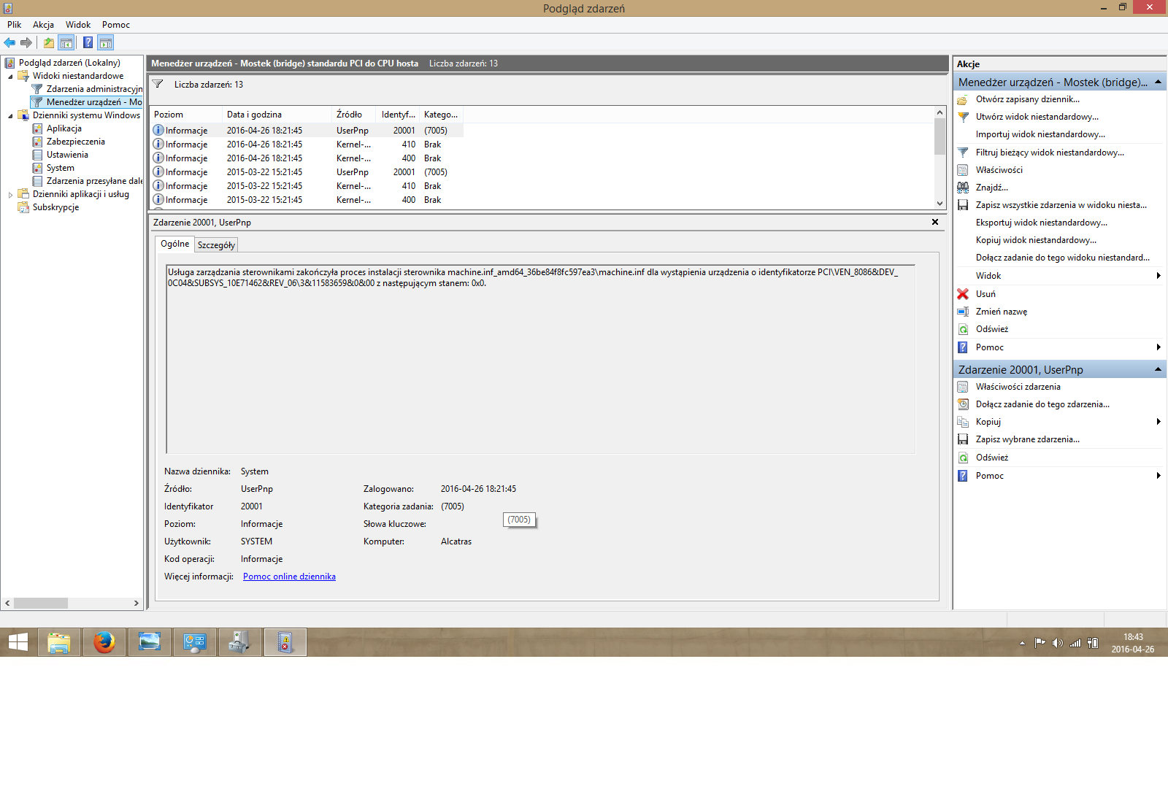Click Importuj widok niestandardowy action
1168x794 pixels.
click(x=1040, y=134)
